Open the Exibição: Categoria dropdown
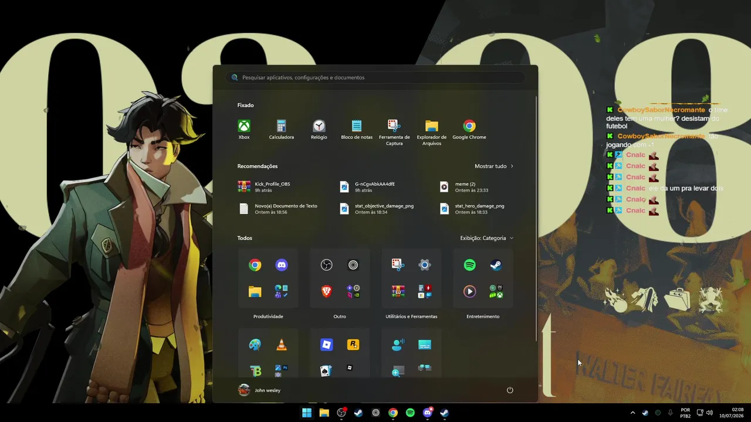Screen dimensions: 751x422 [x=487, y=238]
